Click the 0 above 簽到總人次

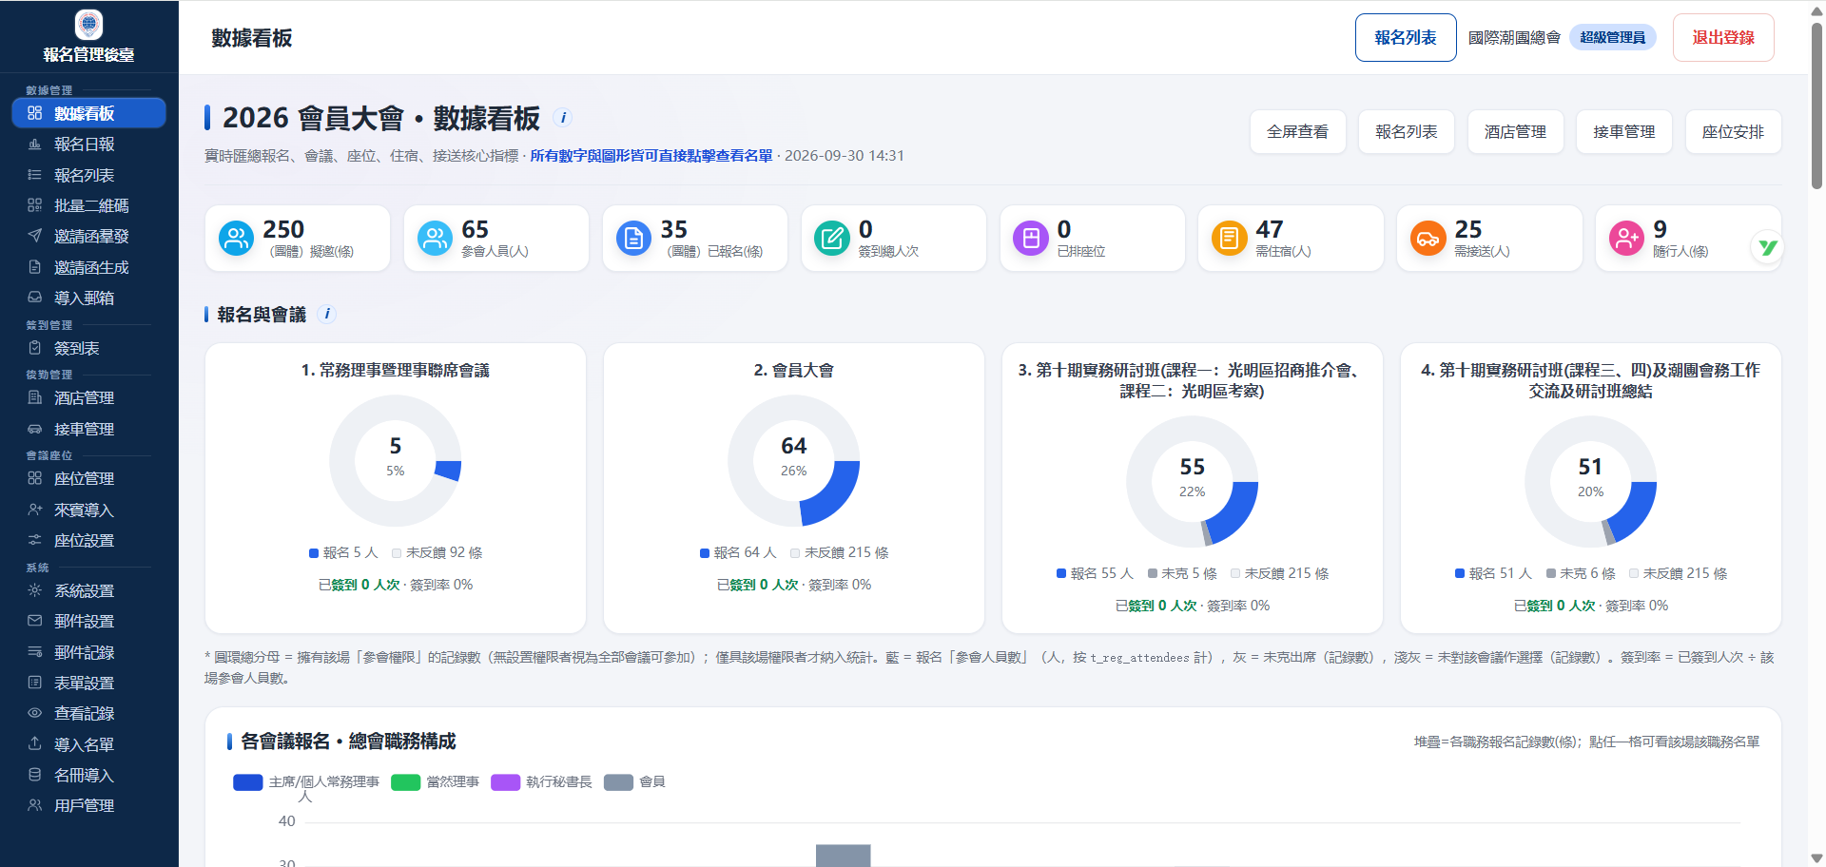865,229
